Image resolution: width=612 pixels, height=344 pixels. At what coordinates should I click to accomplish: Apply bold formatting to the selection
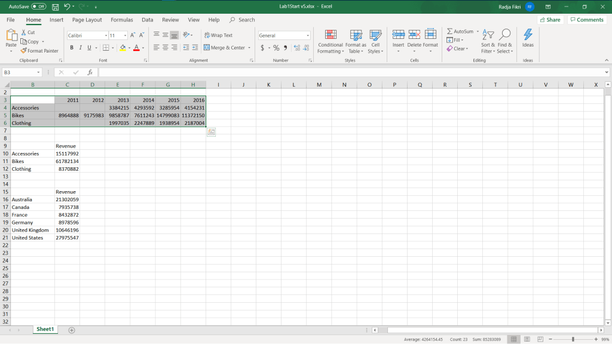[x=72, y=48]
